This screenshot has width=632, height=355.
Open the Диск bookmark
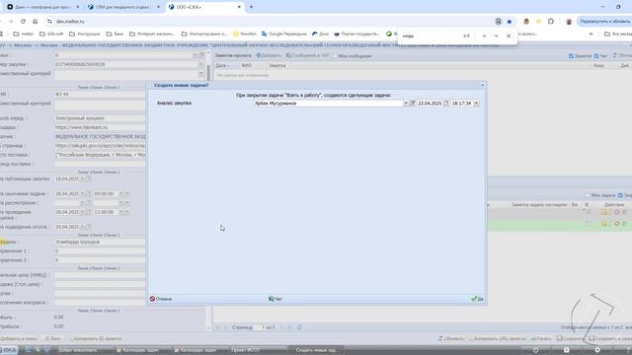[x=320, y=35]
